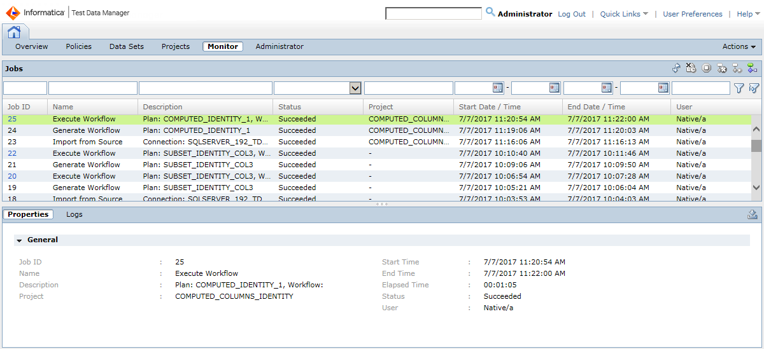Click the Informatica logo

tap(36, 13)
